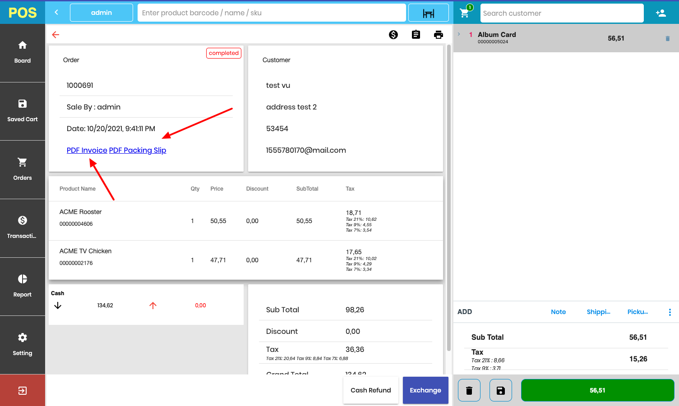Remove Album Card using its trash icon
This screenshot has width=679, height=406.
pos(668,38)
